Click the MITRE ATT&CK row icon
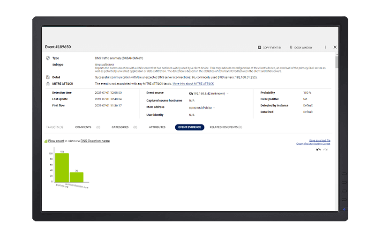 click(x=48, y=84)
